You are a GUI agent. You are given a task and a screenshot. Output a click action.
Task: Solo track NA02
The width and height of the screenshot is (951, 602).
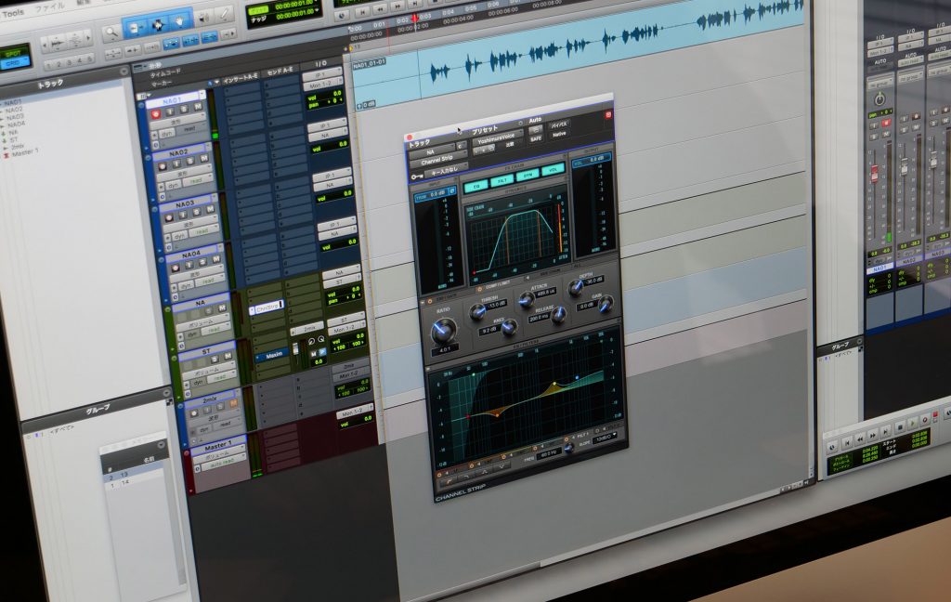(x=189, y=162)
